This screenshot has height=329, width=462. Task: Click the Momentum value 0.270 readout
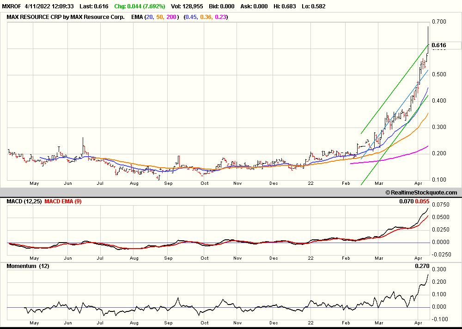[x=422, y=266]
